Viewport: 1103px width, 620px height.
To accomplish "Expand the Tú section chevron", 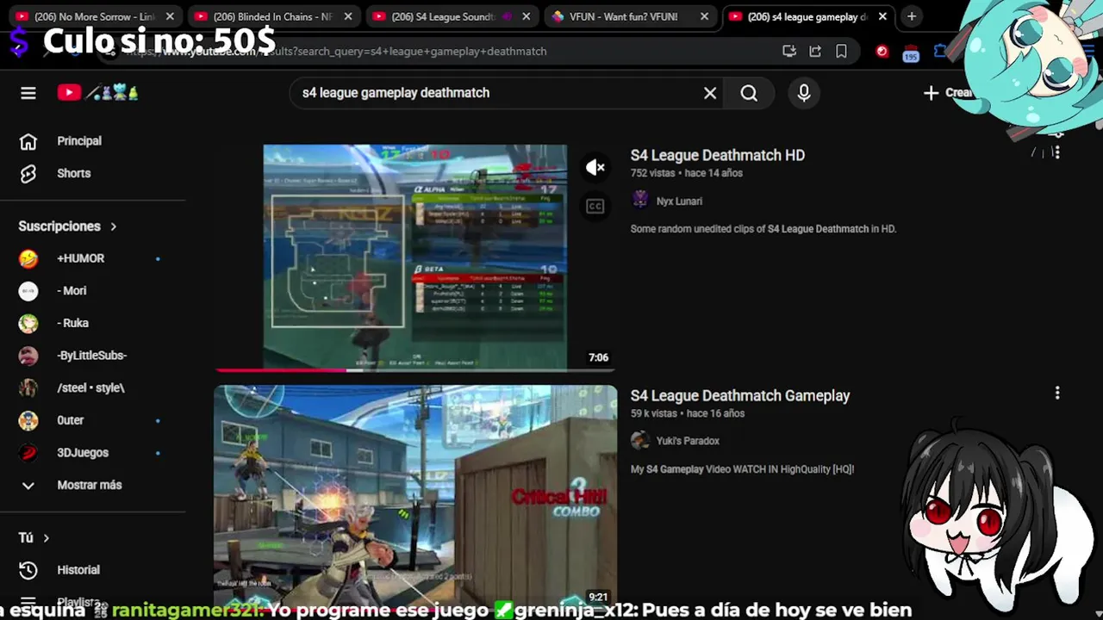I will click(46, 538).
